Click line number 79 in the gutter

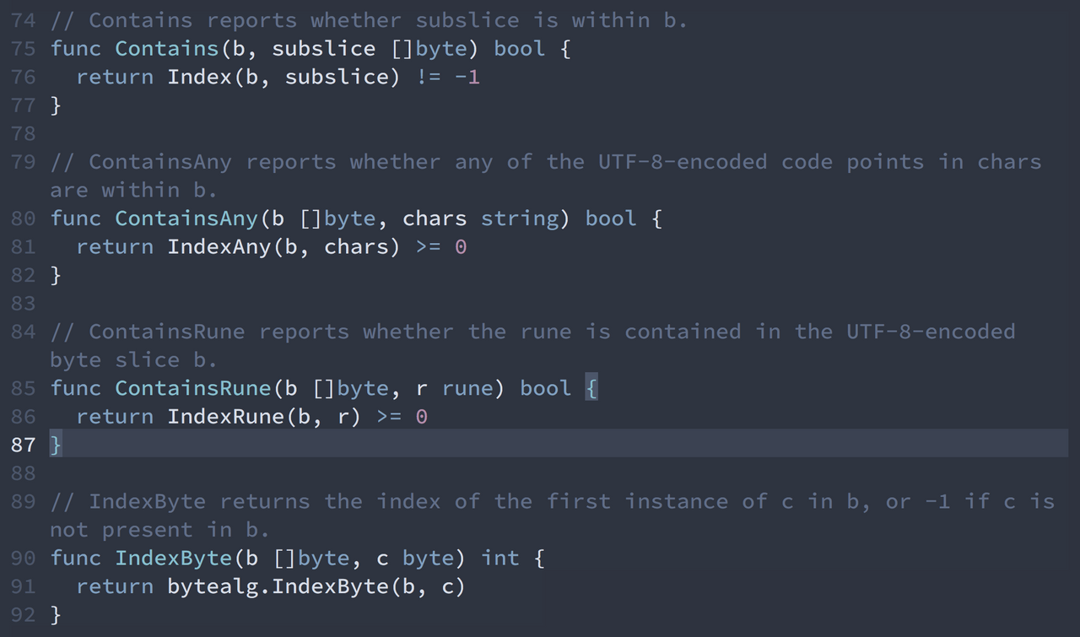pyautogui.click(x=24, y=162)
